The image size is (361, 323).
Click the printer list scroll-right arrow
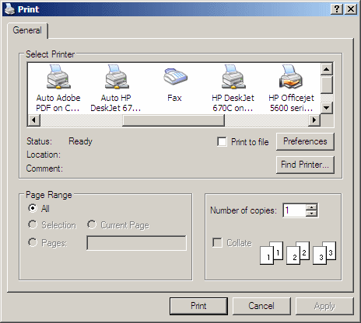[314, 120]
